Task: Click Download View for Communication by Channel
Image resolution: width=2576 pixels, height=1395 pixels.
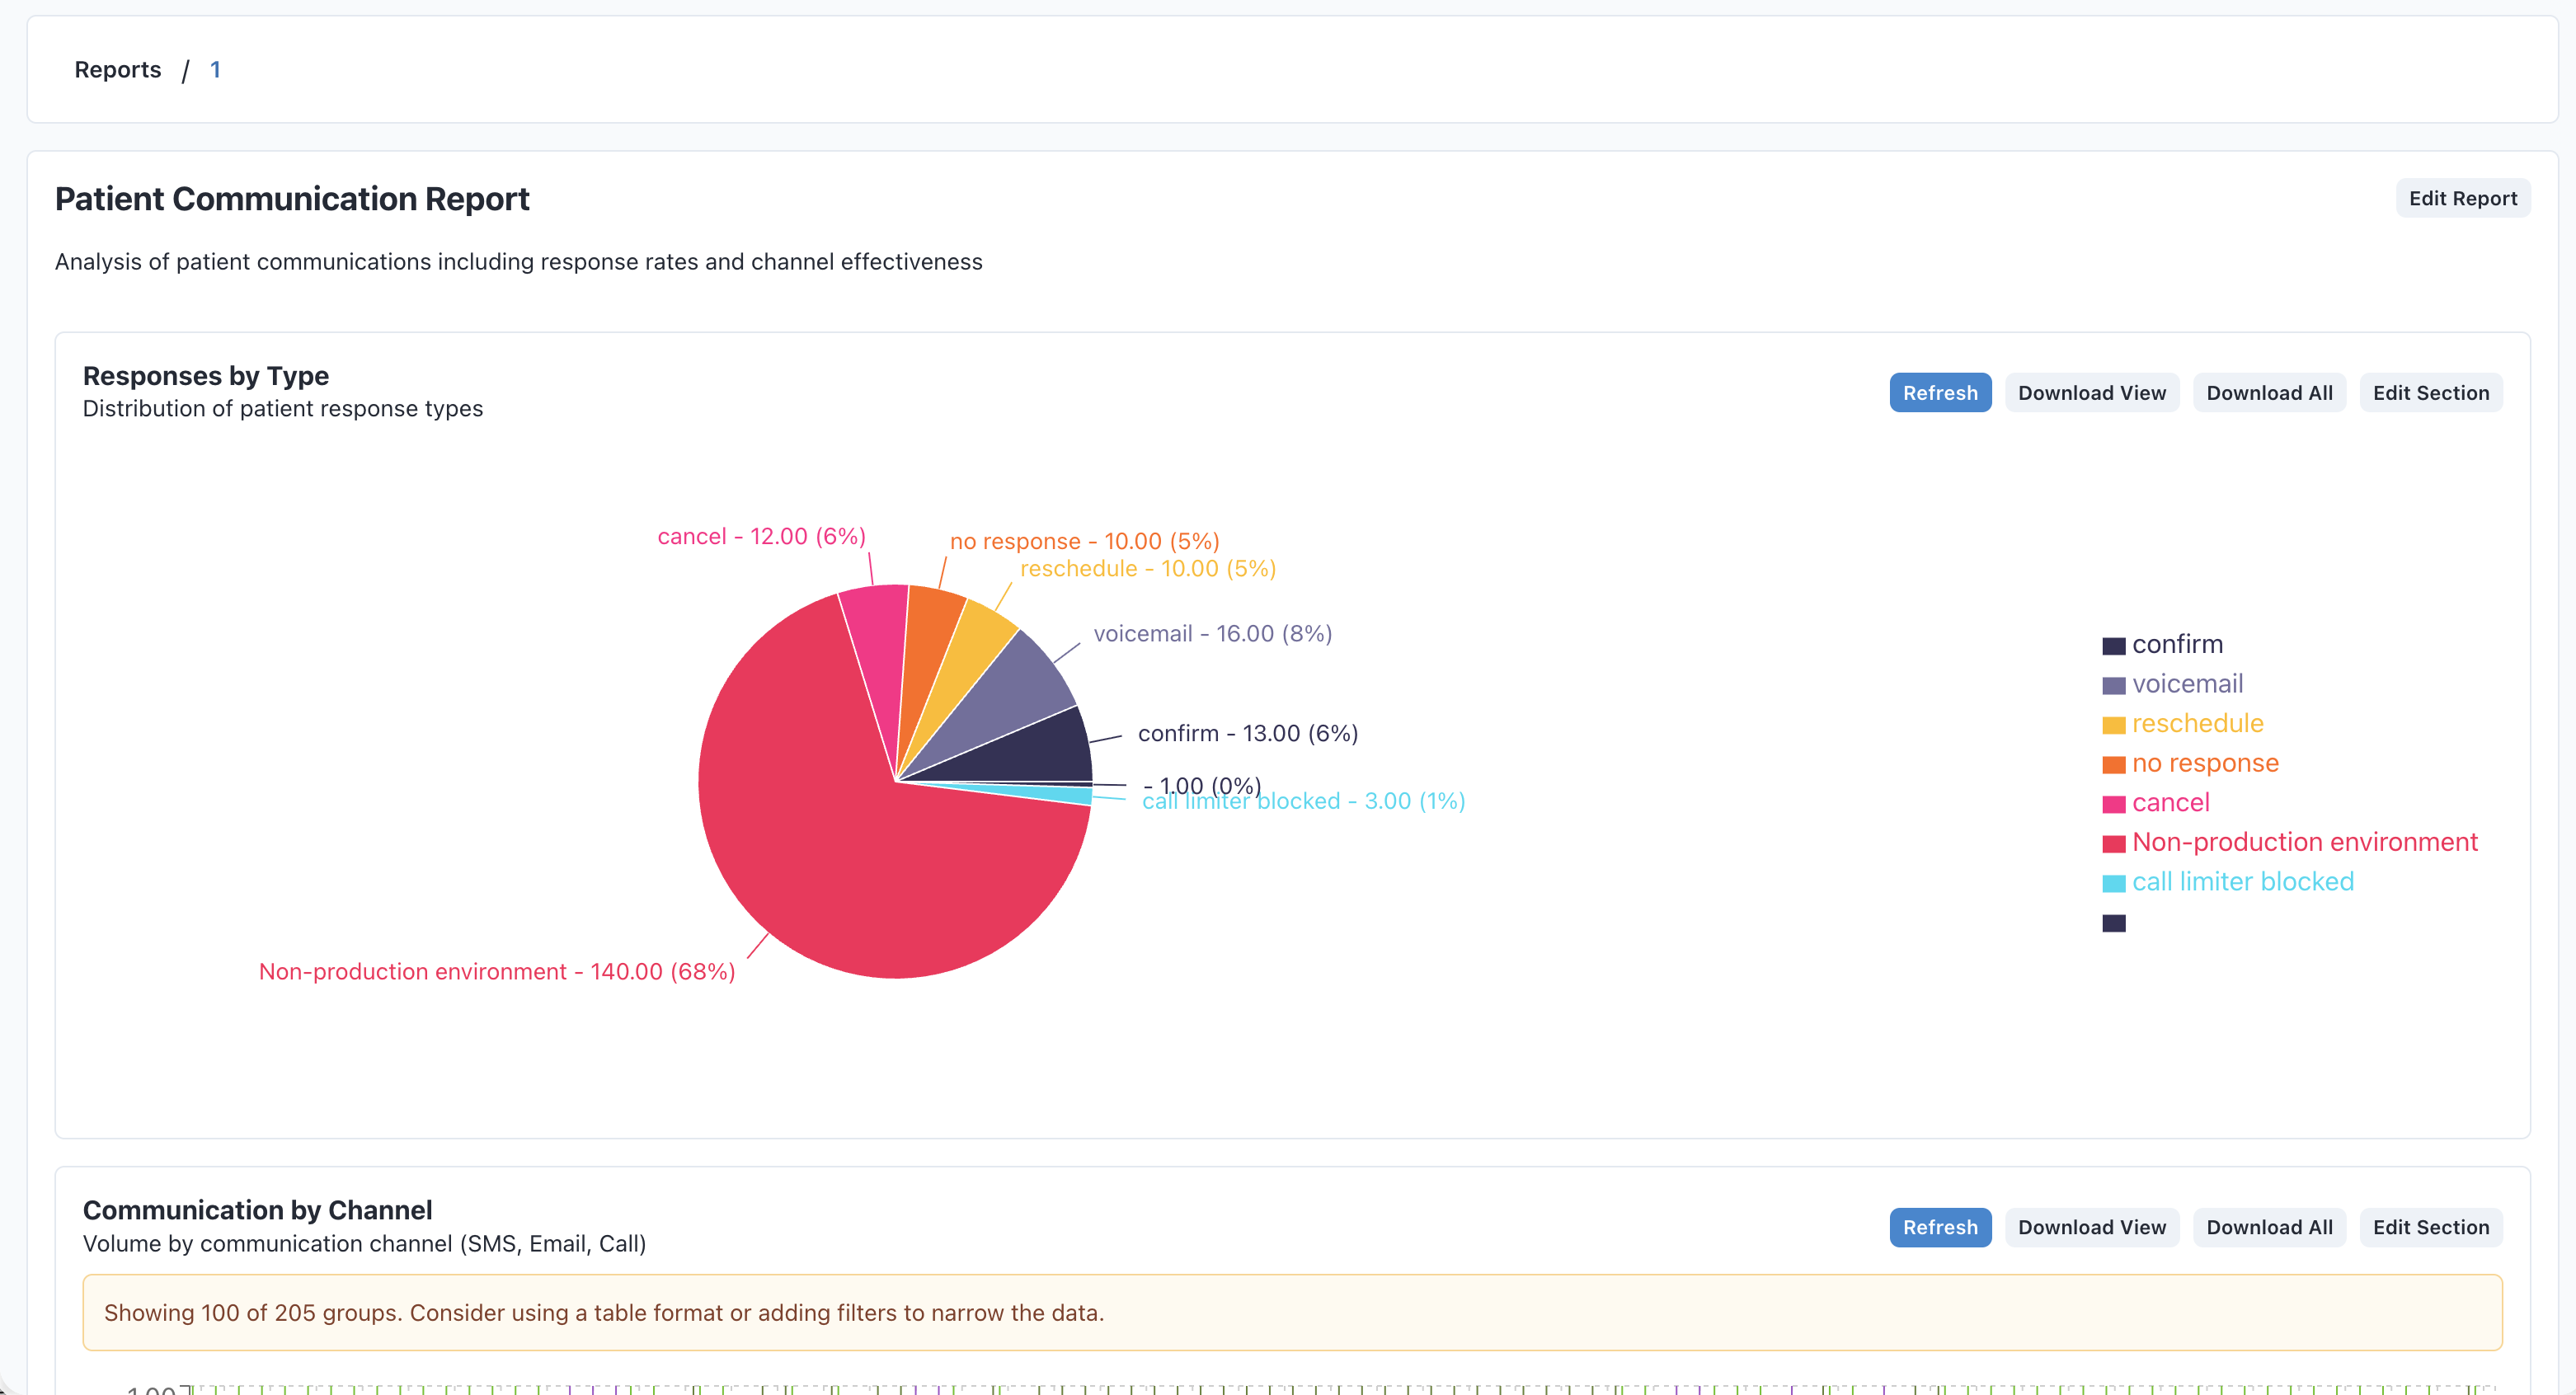Action: coord(2091,1227)
